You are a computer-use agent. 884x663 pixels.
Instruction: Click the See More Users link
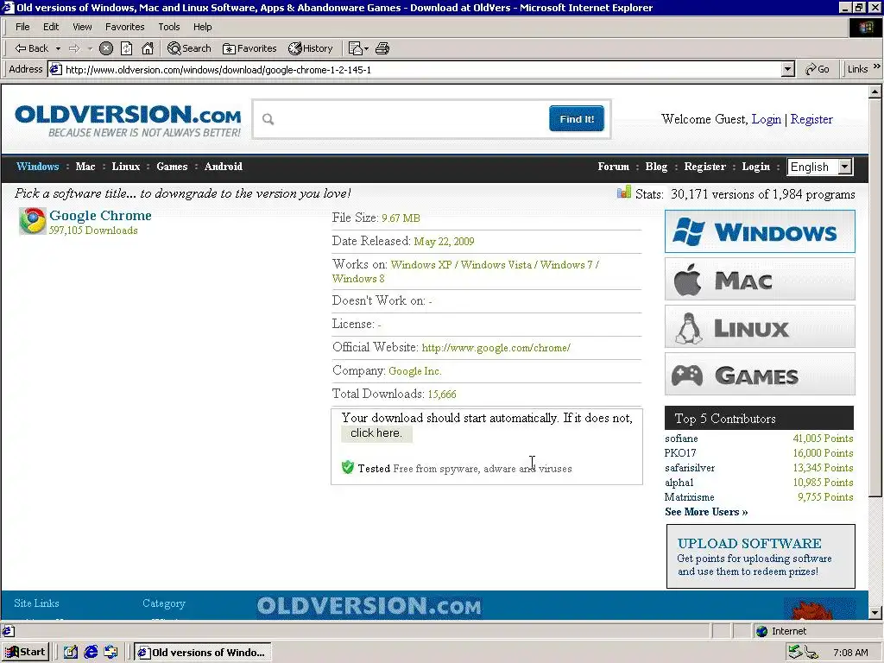click(x=706, y=512)
